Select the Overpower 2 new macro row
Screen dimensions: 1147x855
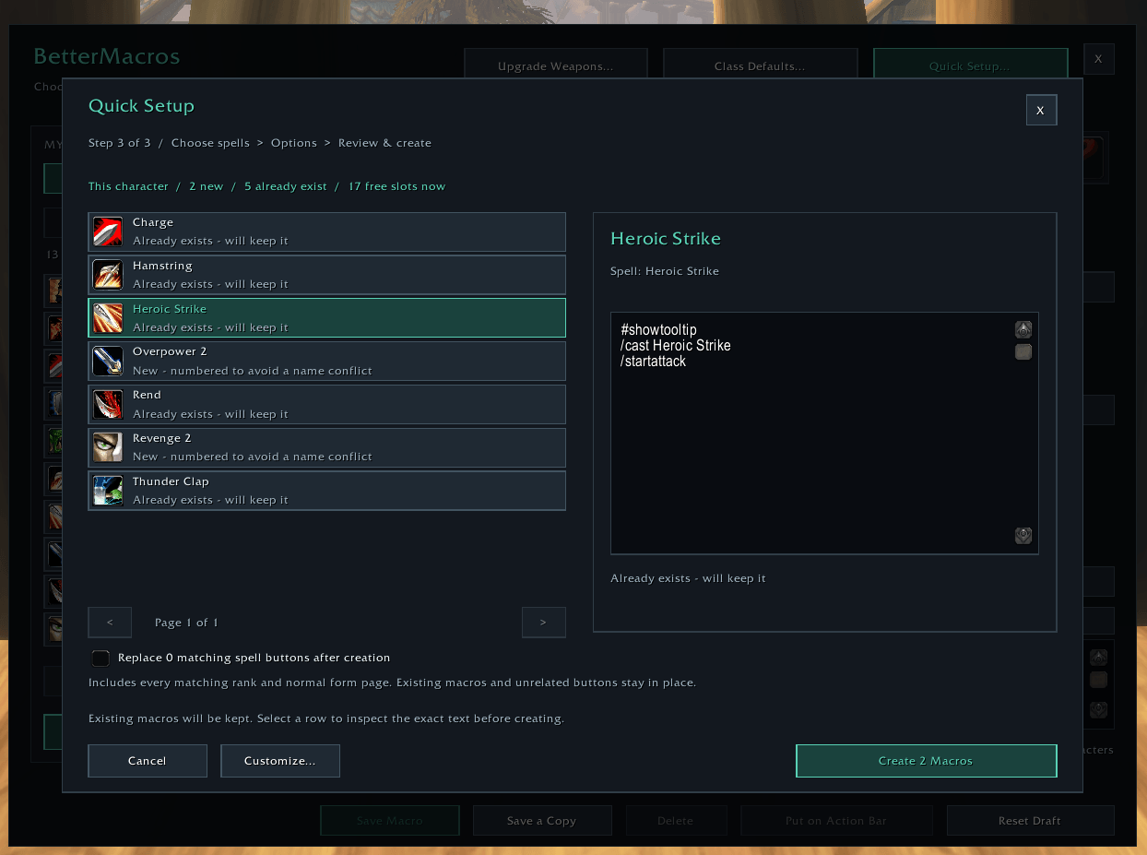coord(327,362)
